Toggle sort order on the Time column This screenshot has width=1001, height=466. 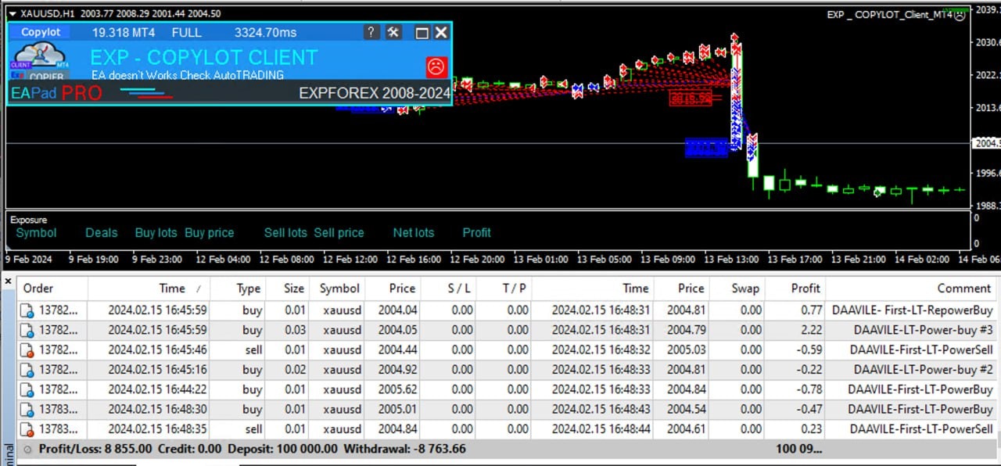(172, 288)
